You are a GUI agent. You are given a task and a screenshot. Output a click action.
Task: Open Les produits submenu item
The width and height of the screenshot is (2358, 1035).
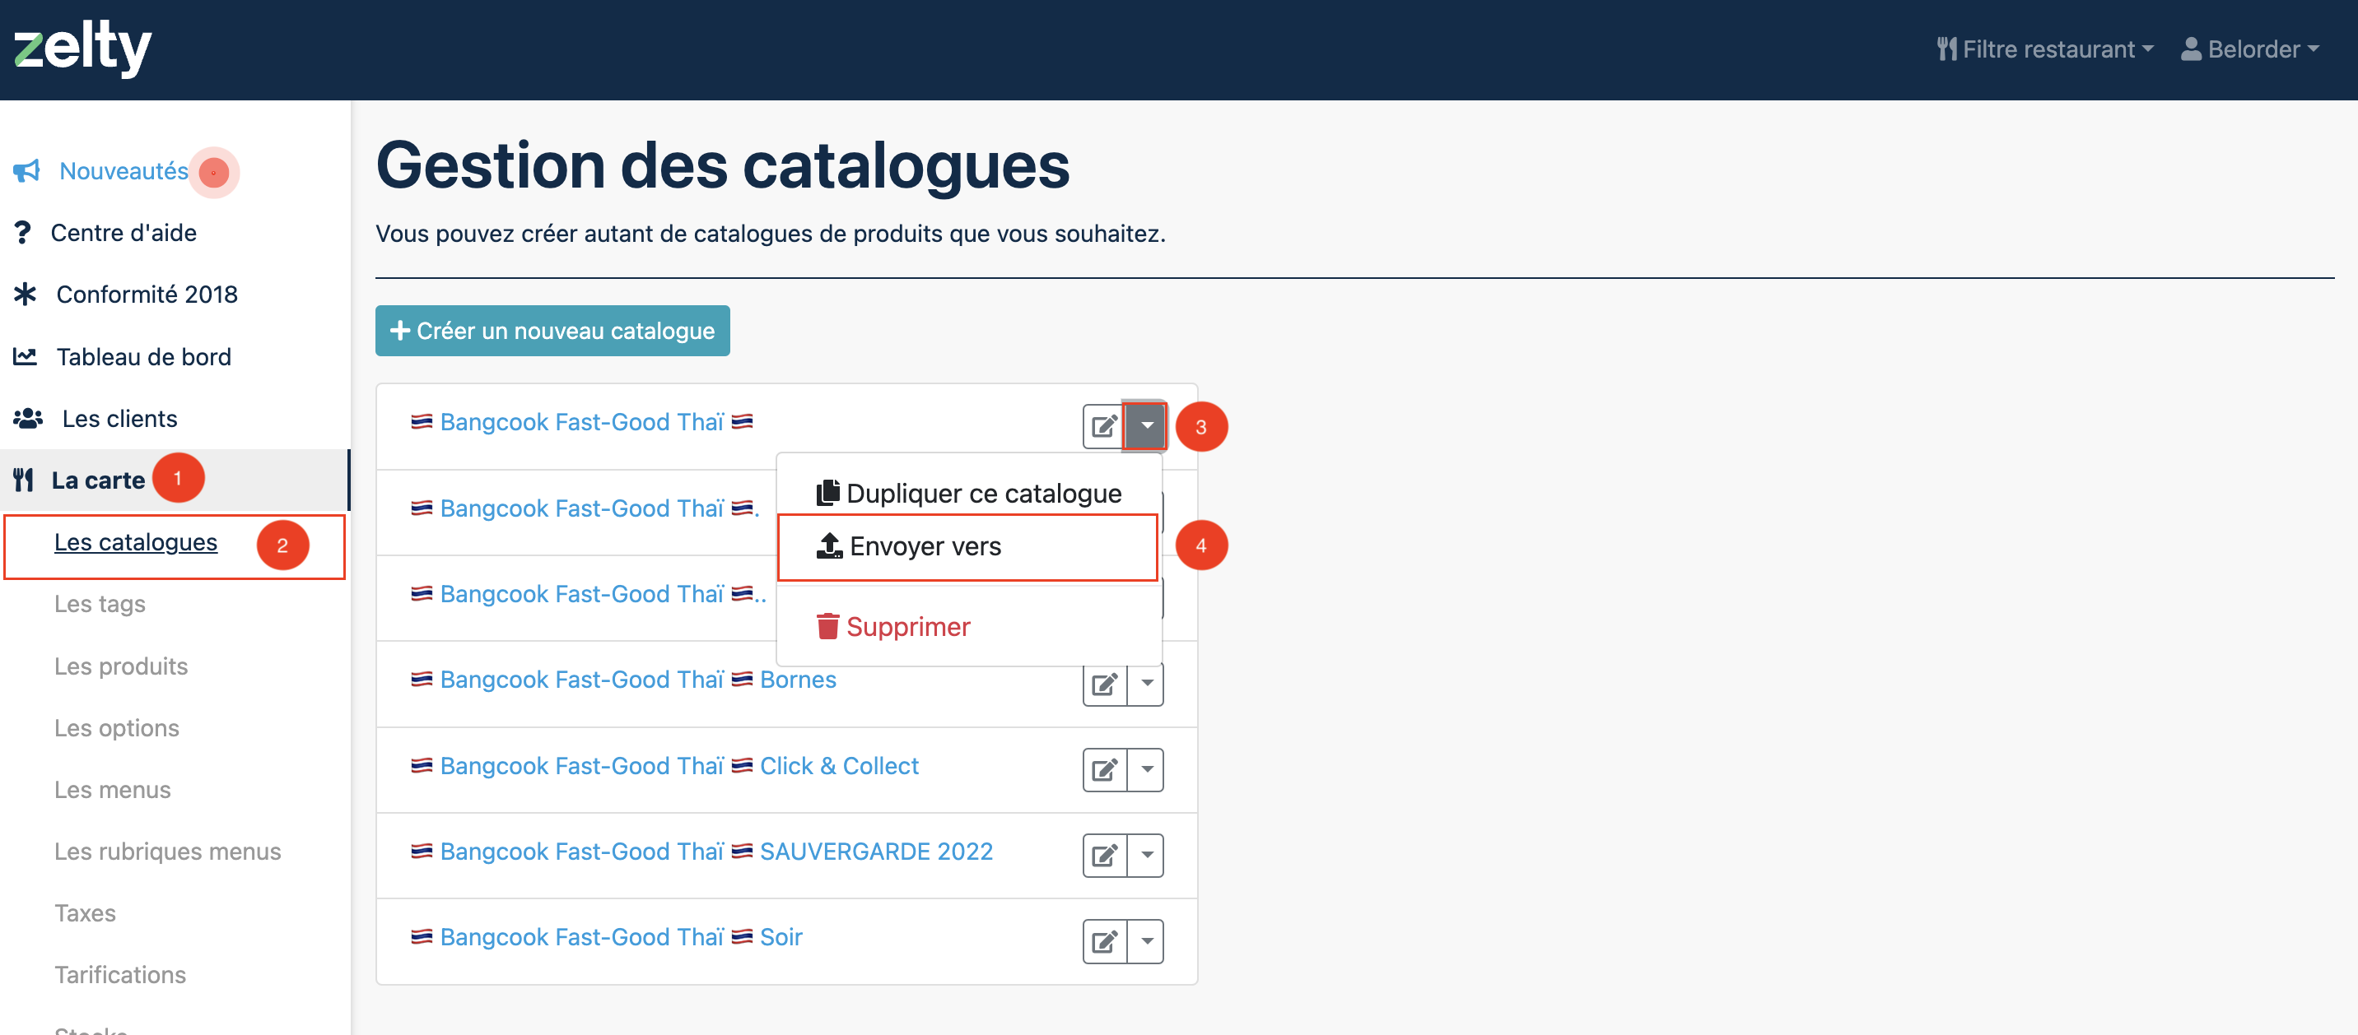pos(121,666)
